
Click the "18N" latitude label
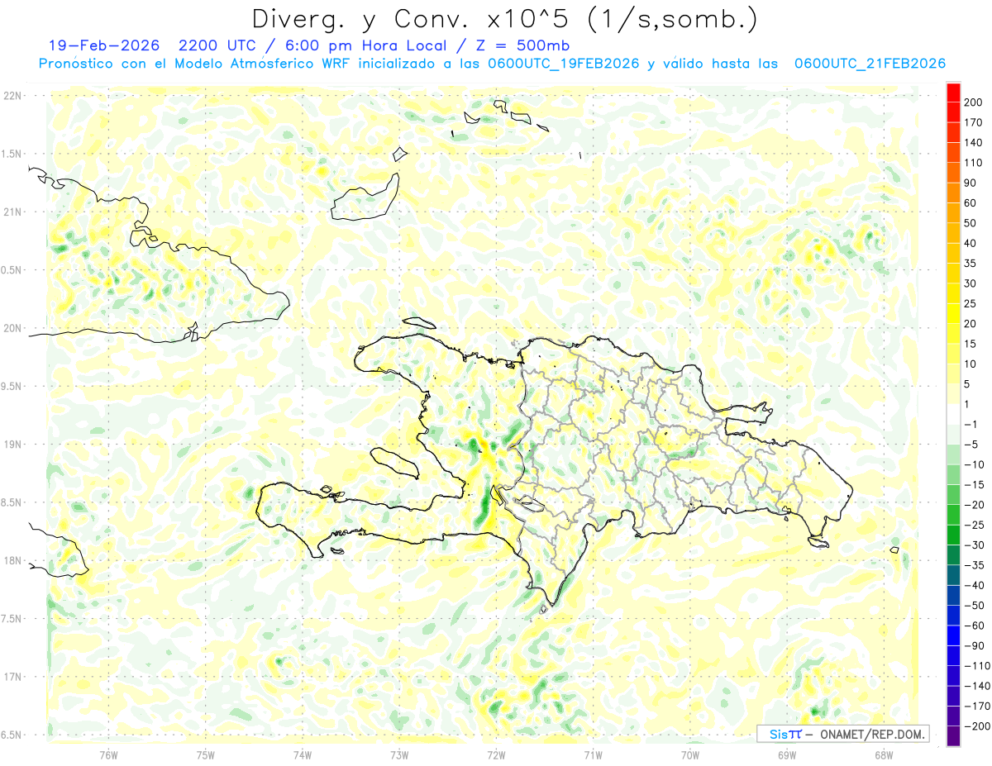coord(12,560)
